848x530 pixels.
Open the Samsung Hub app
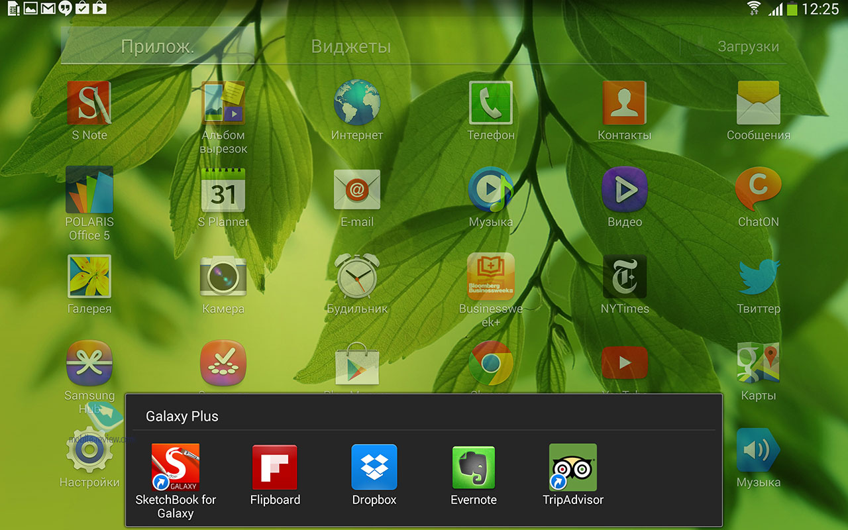pos(89,363)
